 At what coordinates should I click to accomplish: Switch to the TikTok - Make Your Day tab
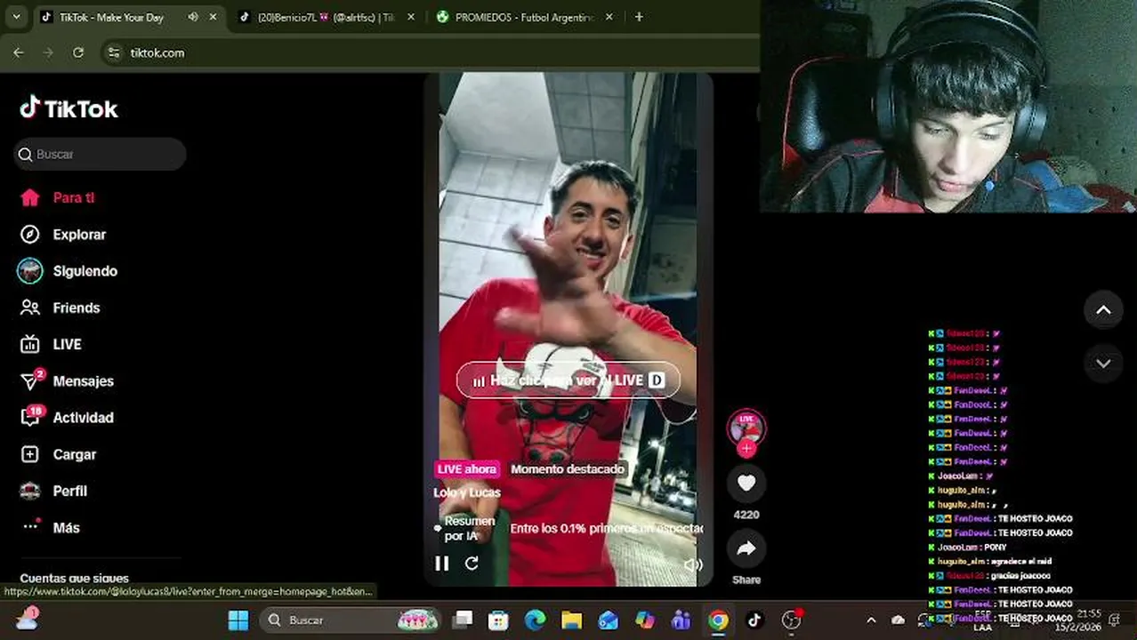(x=111, y=17)
